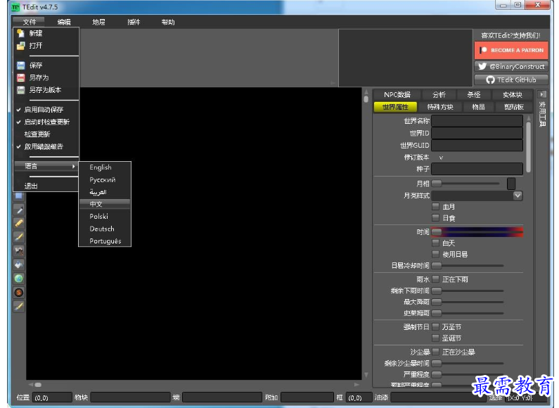
Task: Adjust the 最大降雨 slider
Action: (x=468, y=302)
